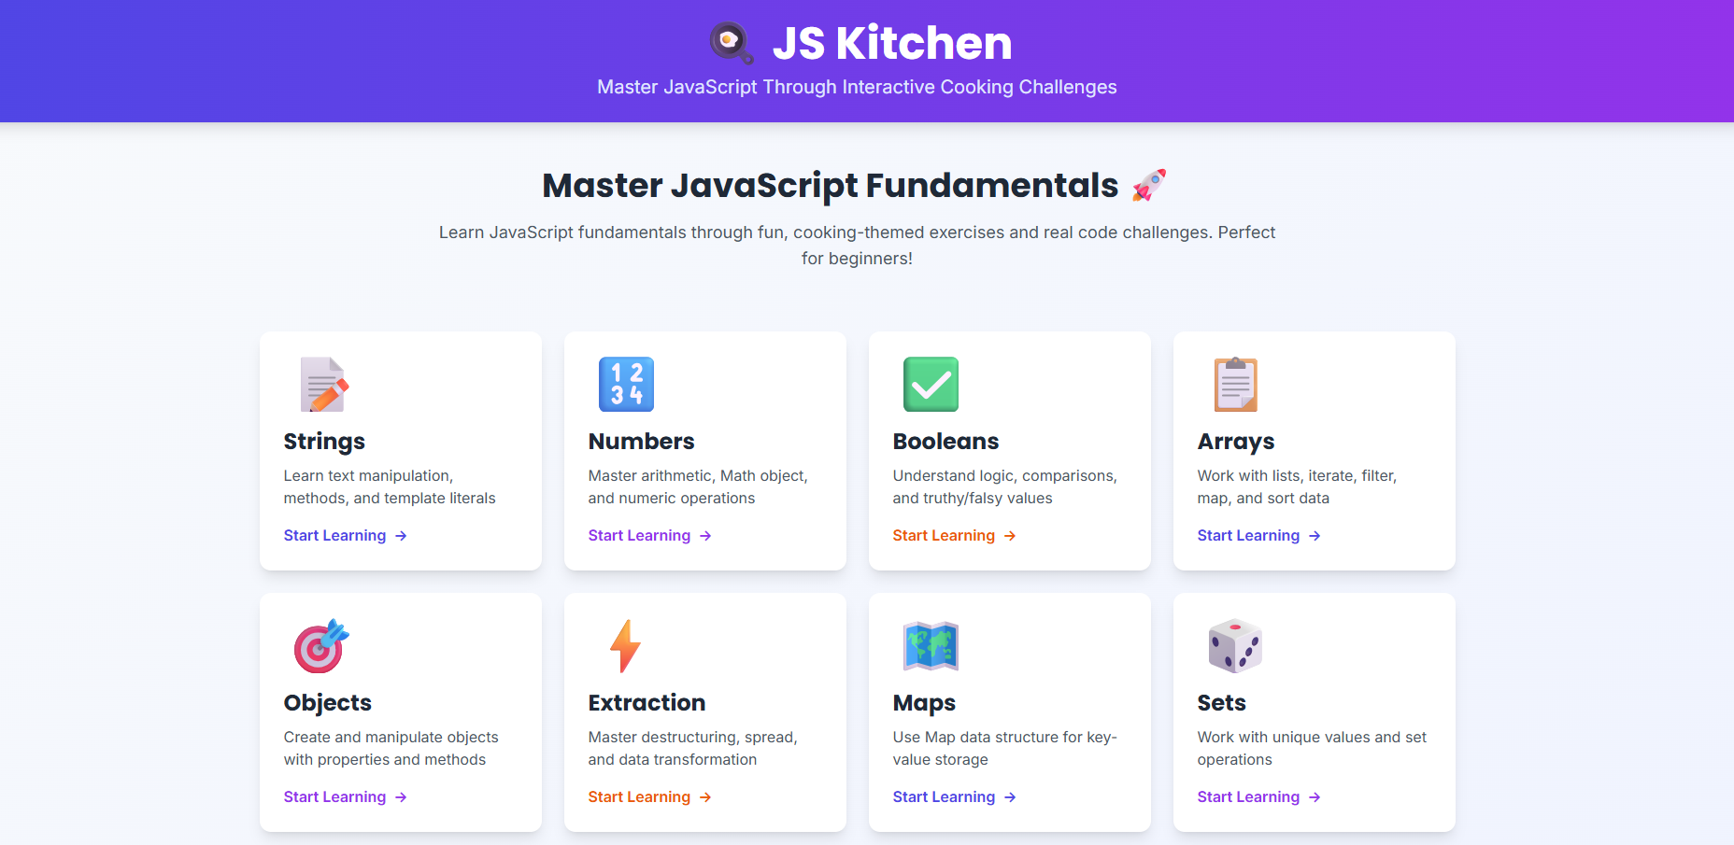Click the frying pan logo icon
Viewport: 1734px width, 845px height.
point(731,43)
